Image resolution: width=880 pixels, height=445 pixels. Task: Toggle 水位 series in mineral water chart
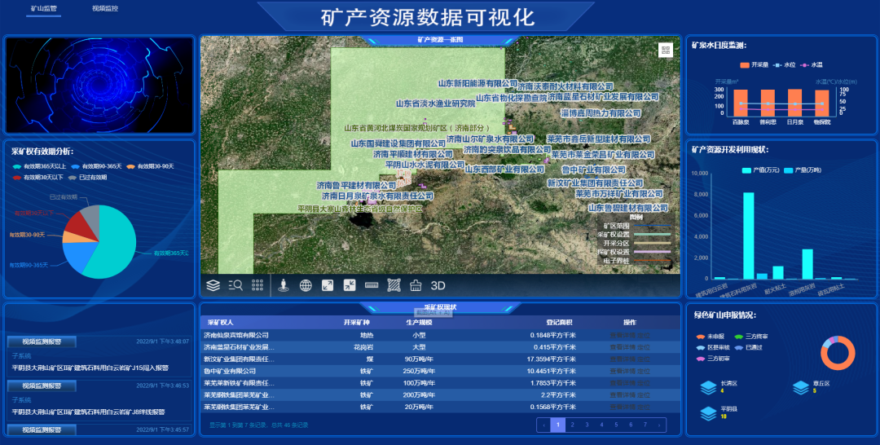coord(785,65)
